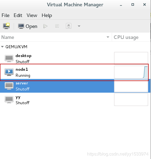151x159 pixels.
Task: Open the Edit menu
Action: 18,15
